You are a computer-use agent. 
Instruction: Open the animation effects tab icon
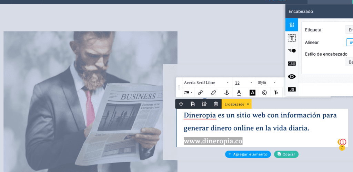(292, 51)
